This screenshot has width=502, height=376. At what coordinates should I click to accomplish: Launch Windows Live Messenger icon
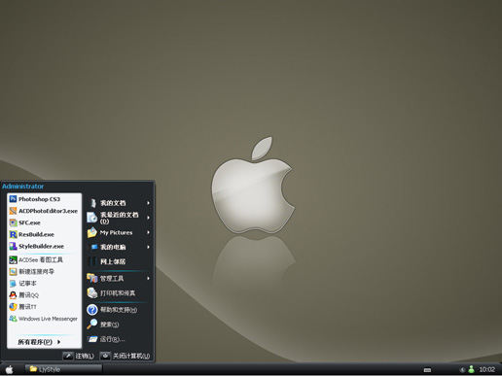click(x=13, y=319)
